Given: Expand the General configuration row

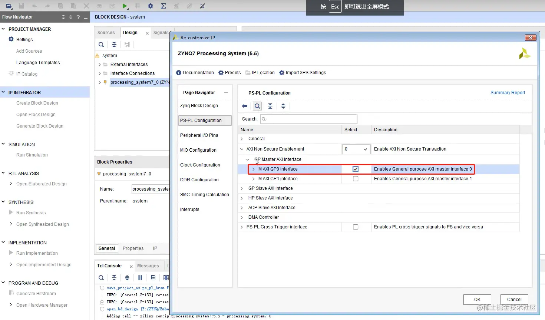Looking at the screenshot, I should (242, 139).
